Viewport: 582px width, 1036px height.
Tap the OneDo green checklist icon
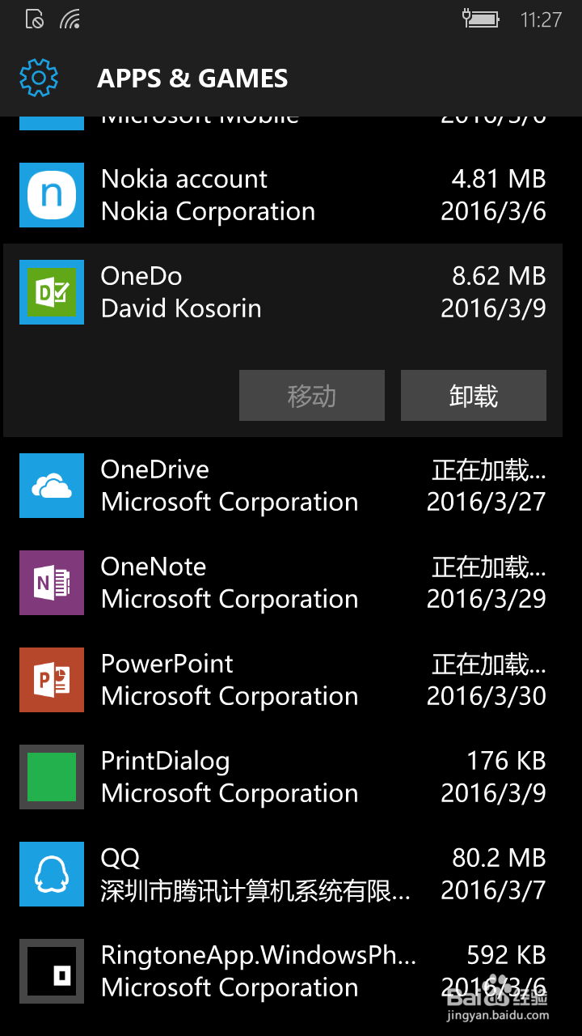[x=52, y=292]
